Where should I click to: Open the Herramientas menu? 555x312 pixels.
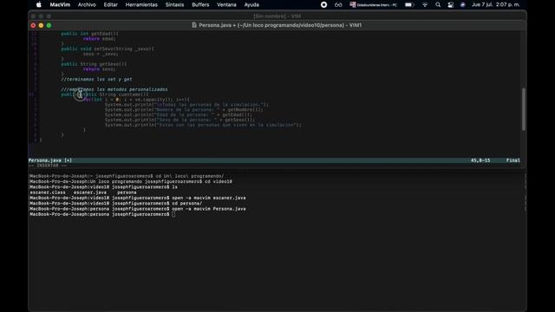[x=141, y=4]
